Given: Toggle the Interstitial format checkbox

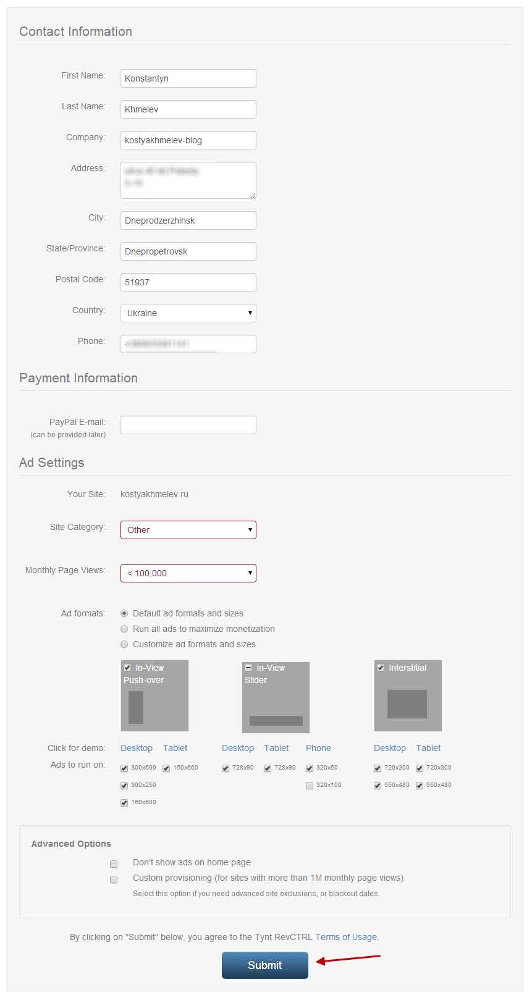Looking at the screenshot, I should click(381, 668).
